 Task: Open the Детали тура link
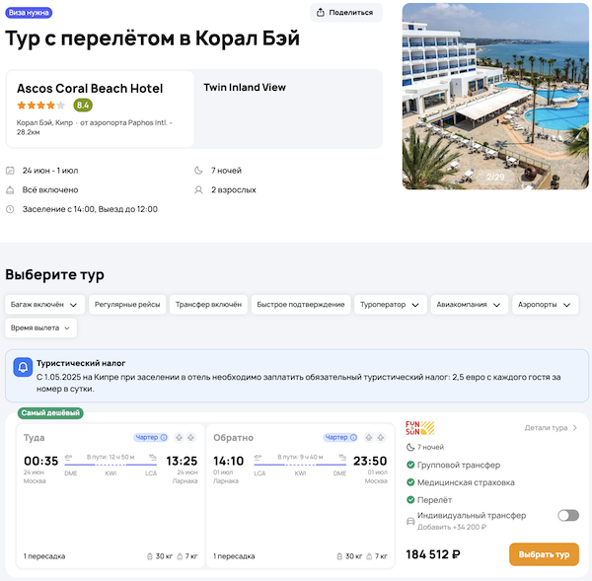pyautogui.click(x=551, y=428)
